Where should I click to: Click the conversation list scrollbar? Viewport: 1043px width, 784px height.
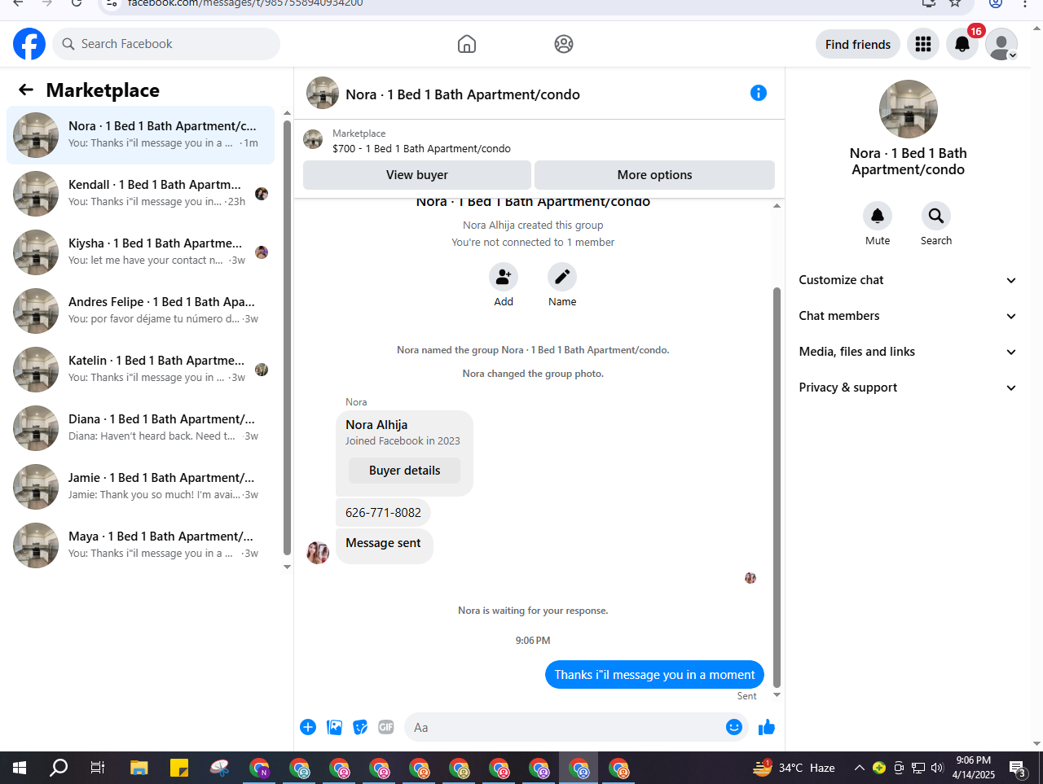tap(287, 337)
